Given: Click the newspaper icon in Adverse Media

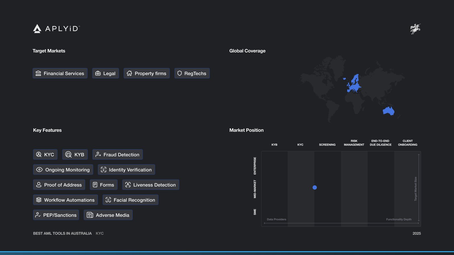Looking at the screenshot, I should click(x=90, y=215).
